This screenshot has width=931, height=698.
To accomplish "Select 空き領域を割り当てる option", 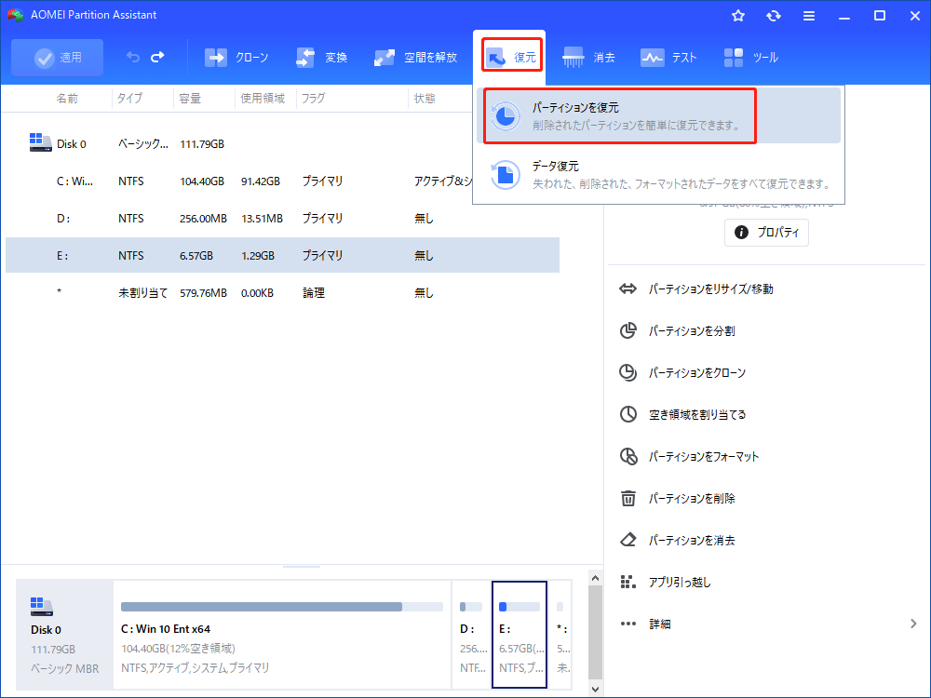I will [x=697, y=414].
